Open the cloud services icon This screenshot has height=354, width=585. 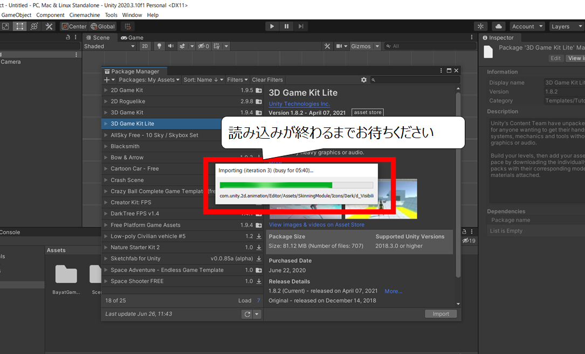[x=498, y=26]
